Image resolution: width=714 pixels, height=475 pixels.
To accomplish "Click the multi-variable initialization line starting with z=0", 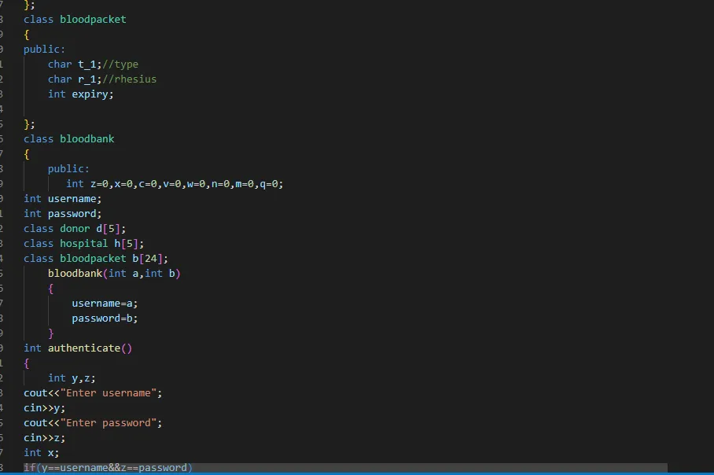I will point(173,183).
